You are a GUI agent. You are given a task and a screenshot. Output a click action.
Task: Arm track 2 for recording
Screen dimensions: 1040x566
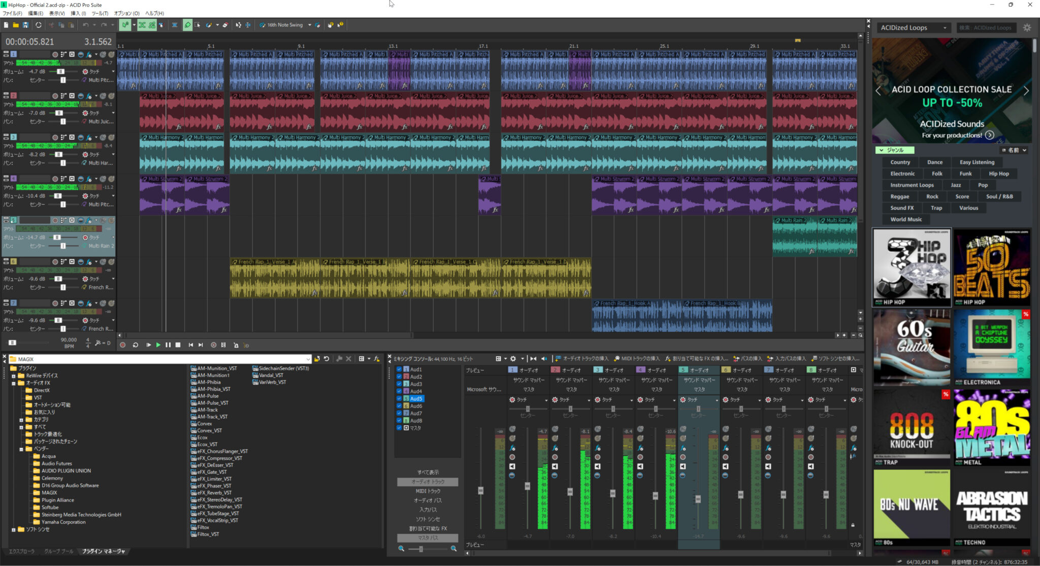pyautogui.click(x=55, y=96)
